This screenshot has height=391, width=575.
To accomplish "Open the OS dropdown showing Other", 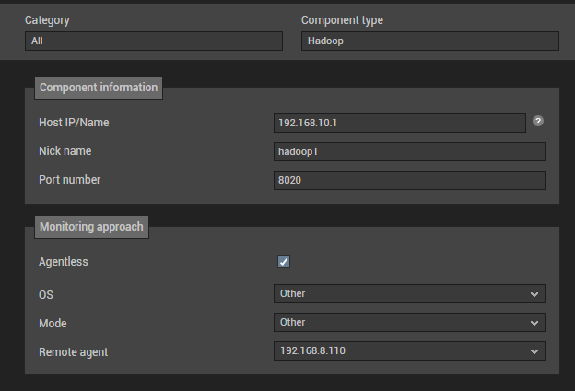I will [x=409, y=293].
